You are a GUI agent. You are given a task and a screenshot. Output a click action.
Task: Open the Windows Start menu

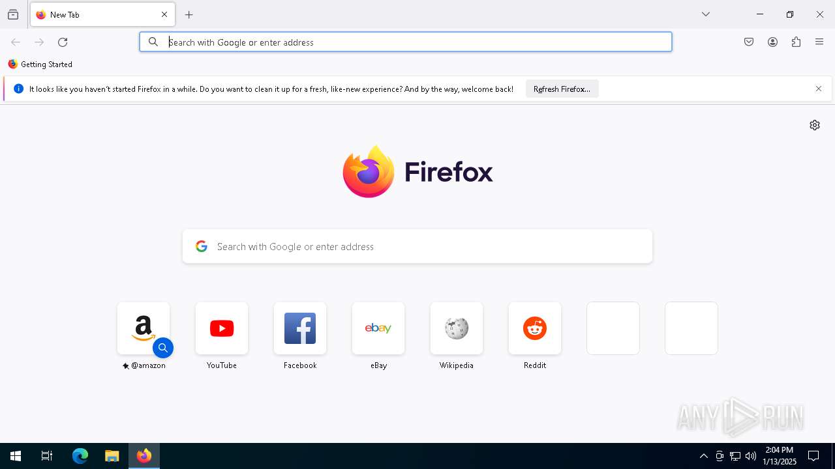tap(16, 456)
